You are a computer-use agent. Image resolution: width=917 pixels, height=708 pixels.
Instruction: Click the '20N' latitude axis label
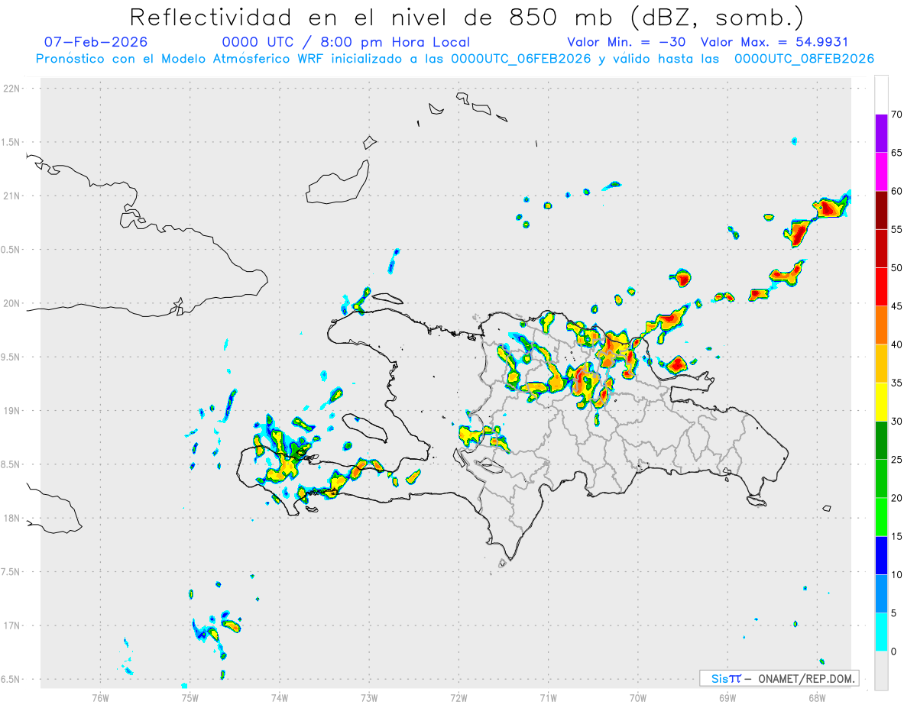(x=13, y=303)
